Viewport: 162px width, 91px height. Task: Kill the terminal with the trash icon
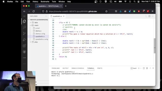click(x=147, y=68)
